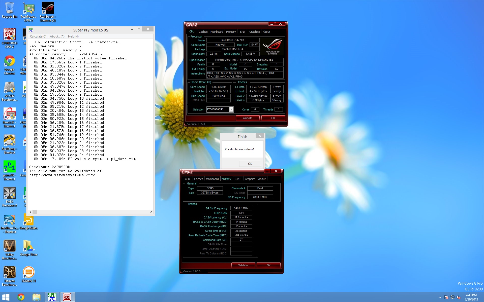Click the Core Speed 4999.8 MHz value
The width and height of the screenshot is (484, 302).
218,87
